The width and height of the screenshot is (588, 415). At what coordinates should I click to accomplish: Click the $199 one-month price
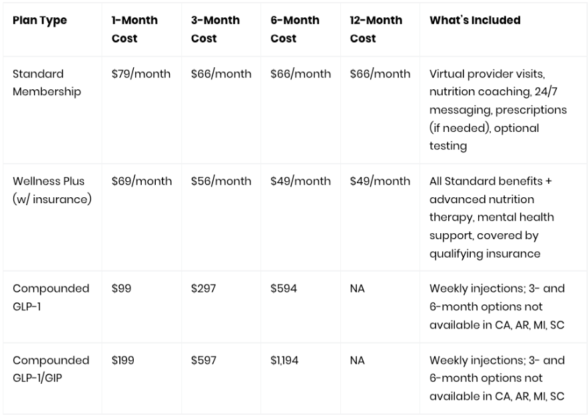(x=123, y=360)
